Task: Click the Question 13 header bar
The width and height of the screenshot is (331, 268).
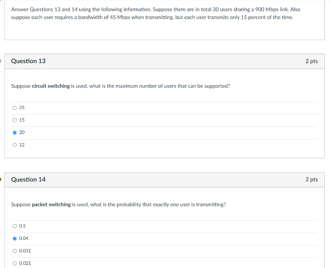Action: [x=162, y=61]
